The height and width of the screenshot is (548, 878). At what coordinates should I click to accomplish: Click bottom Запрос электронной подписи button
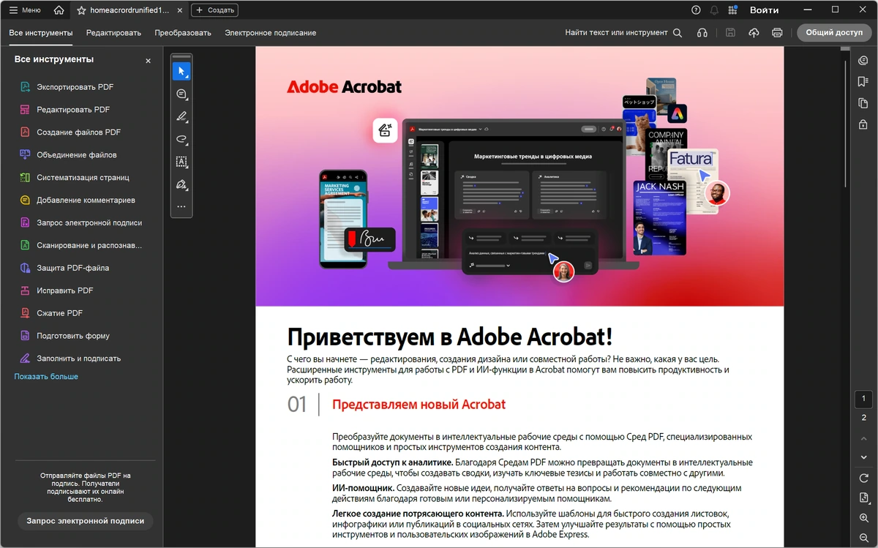tap(85, 521)
